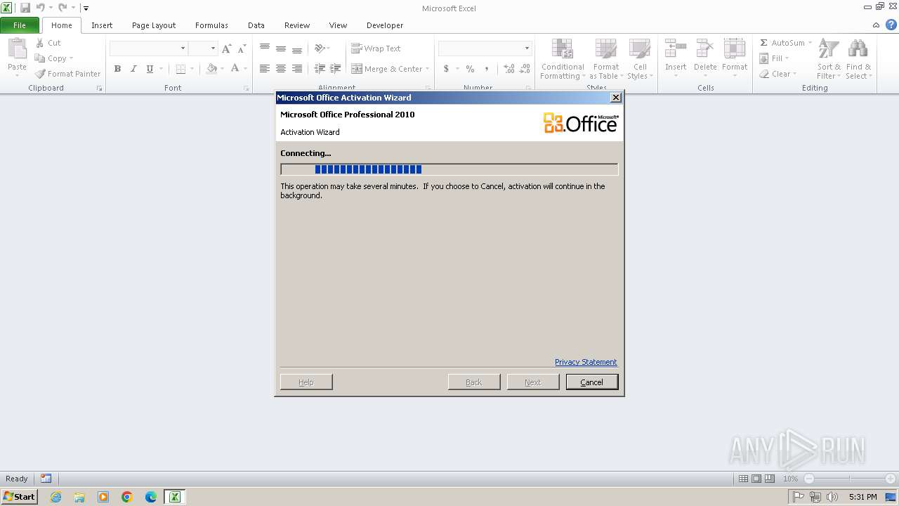Click the zoom slider in status bar

click(x=850, y=479)
